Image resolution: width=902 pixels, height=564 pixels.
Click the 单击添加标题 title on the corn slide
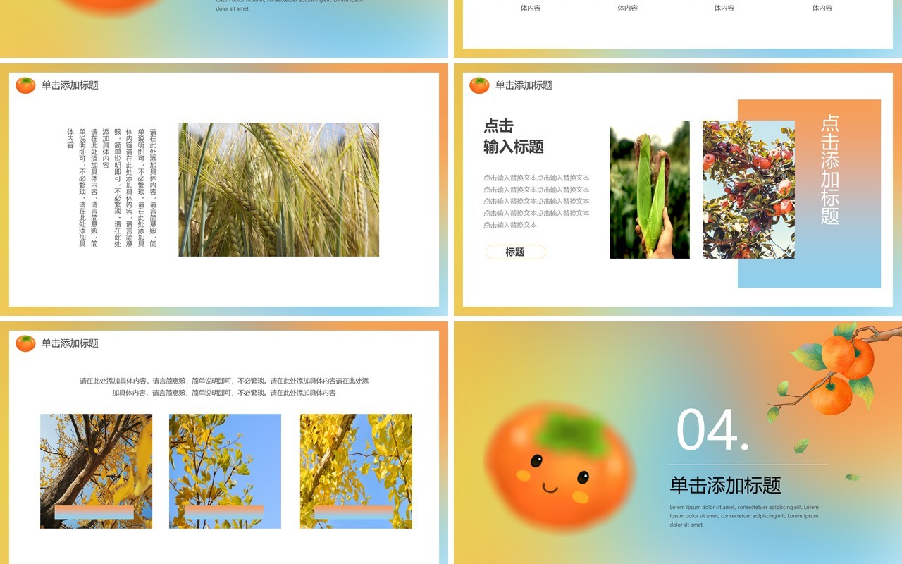(x=524, y=85)
